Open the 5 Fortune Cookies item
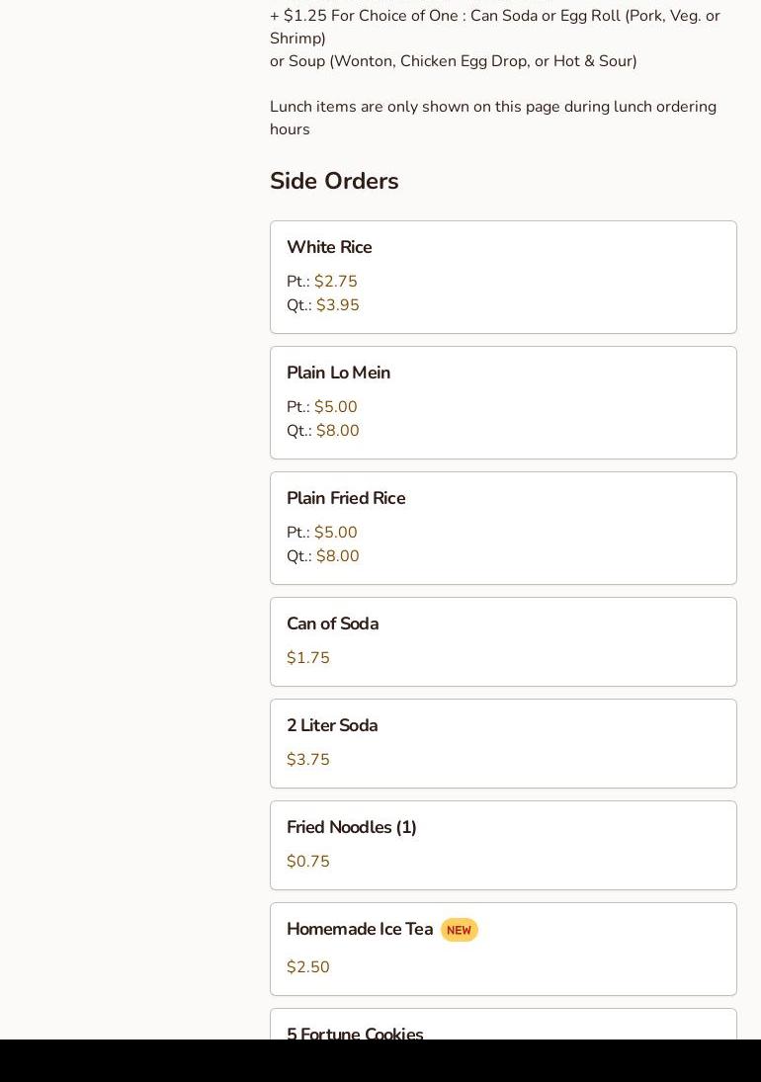This screenshot has height=1082, width=761. [x=355, y=1033]
